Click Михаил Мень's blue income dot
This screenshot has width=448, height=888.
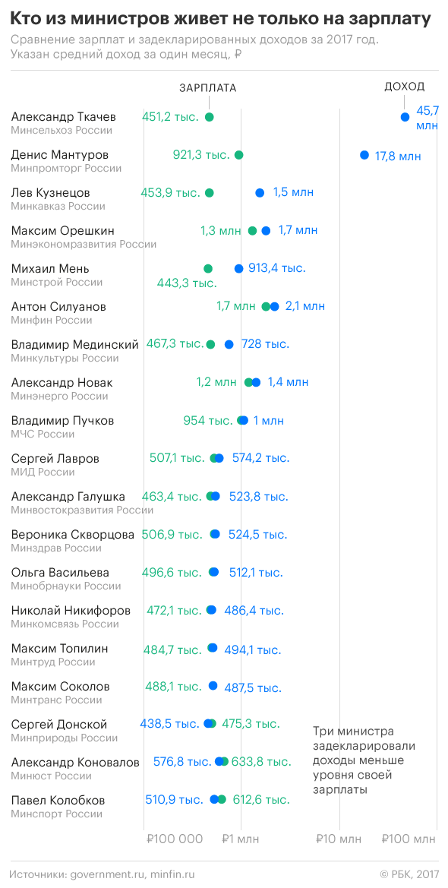[238, 268]
